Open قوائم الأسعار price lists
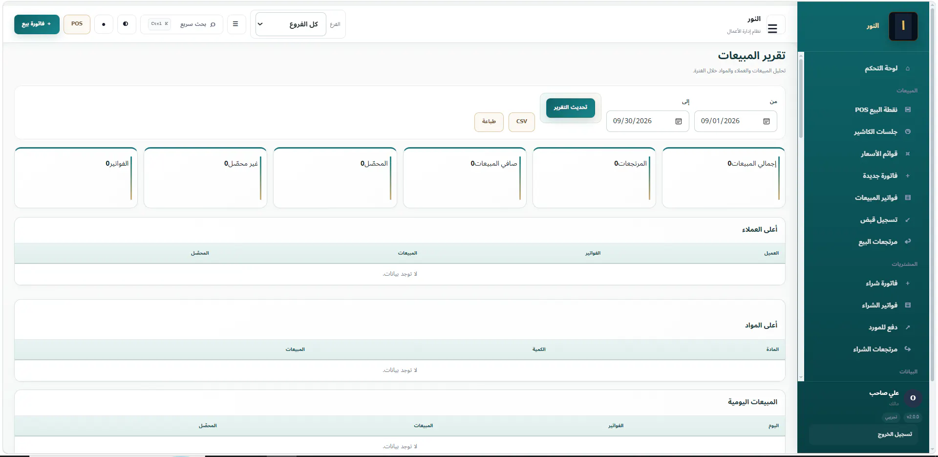Screen dimensions: 938x457 (x=879, y=154)
